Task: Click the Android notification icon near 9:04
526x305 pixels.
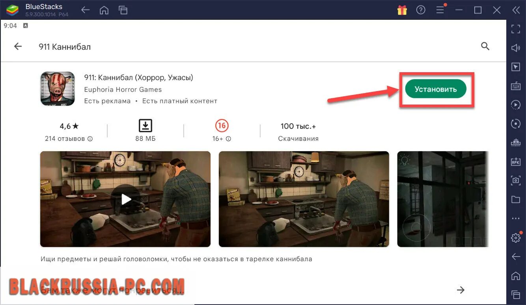Action: point(26,26)
